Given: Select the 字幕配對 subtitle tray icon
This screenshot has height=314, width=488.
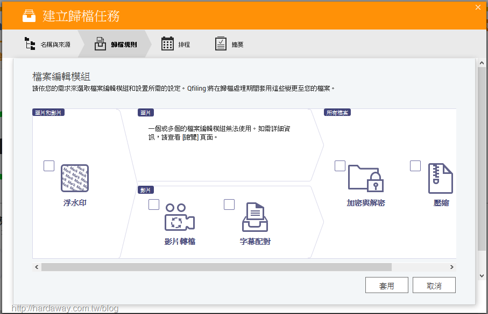Looking at the screenshot, I should tap(255, 217).
